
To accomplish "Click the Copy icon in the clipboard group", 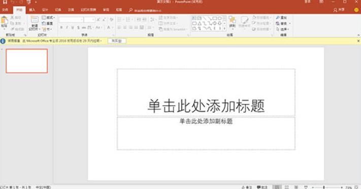I will 12,23.
